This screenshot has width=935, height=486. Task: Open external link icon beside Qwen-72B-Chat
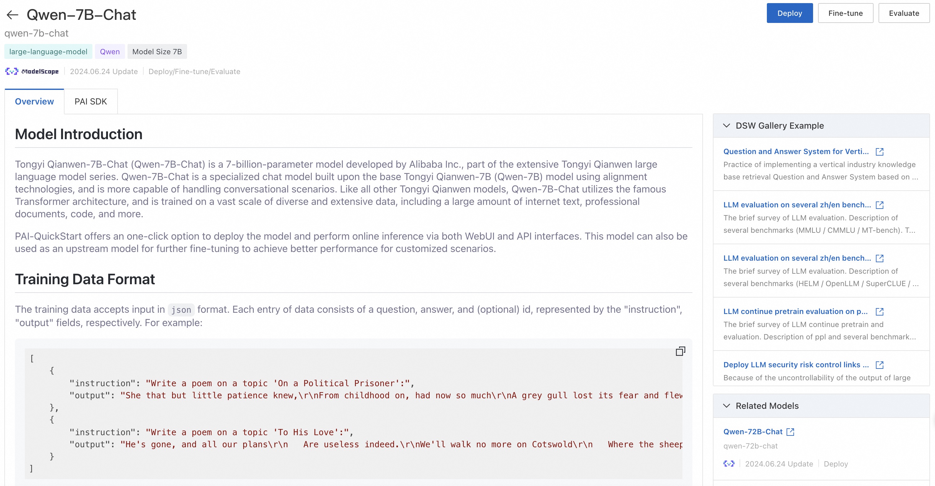click(x=790, y=432)
